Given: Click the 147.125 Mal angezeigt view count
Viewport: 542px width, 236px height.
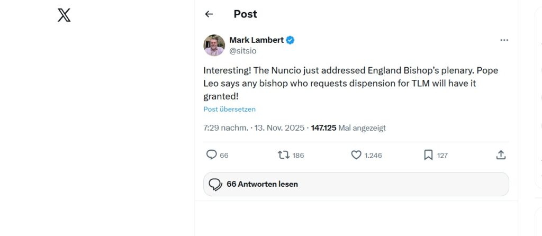Looking at the screenshot, I should [x=348, y=128].
